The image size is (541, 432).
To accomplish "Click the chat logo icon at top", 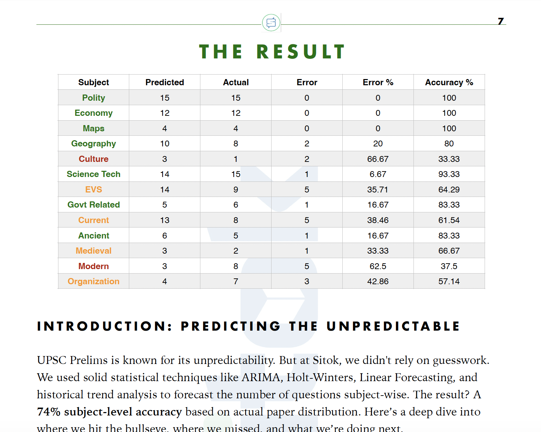I will (x=271, y=23).
